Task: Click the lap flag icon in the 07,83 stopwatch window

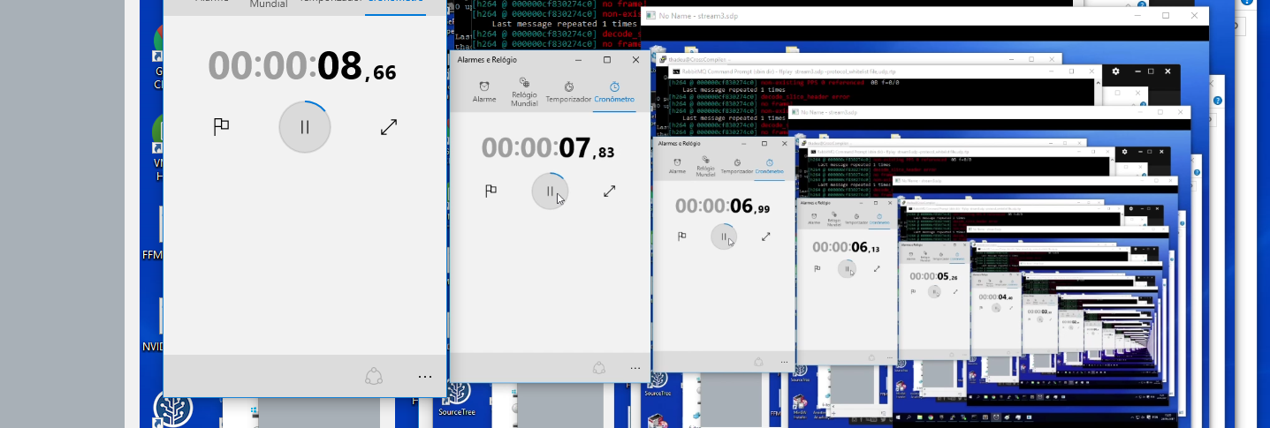Action: tap(491, 191)
